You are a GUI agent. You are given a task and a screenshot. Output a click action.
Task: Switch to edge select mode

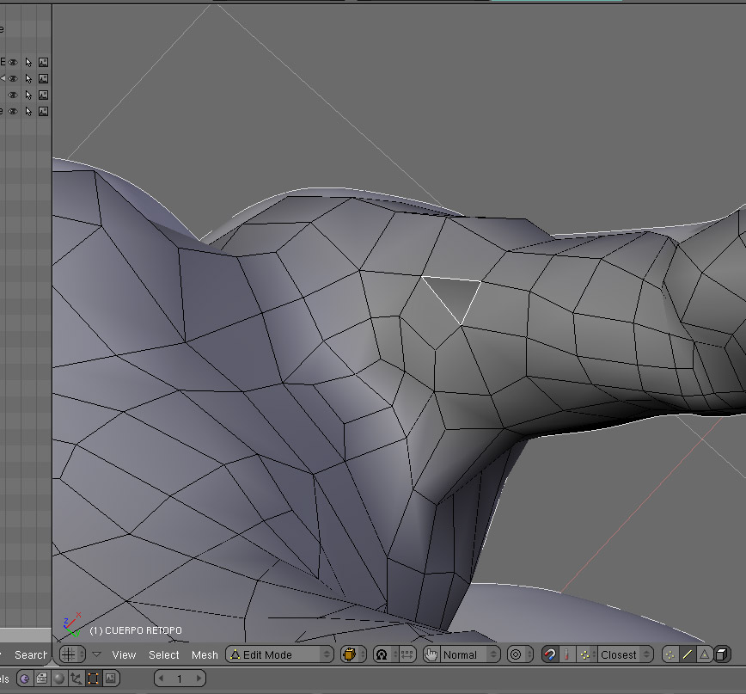(x=687, y=654)
